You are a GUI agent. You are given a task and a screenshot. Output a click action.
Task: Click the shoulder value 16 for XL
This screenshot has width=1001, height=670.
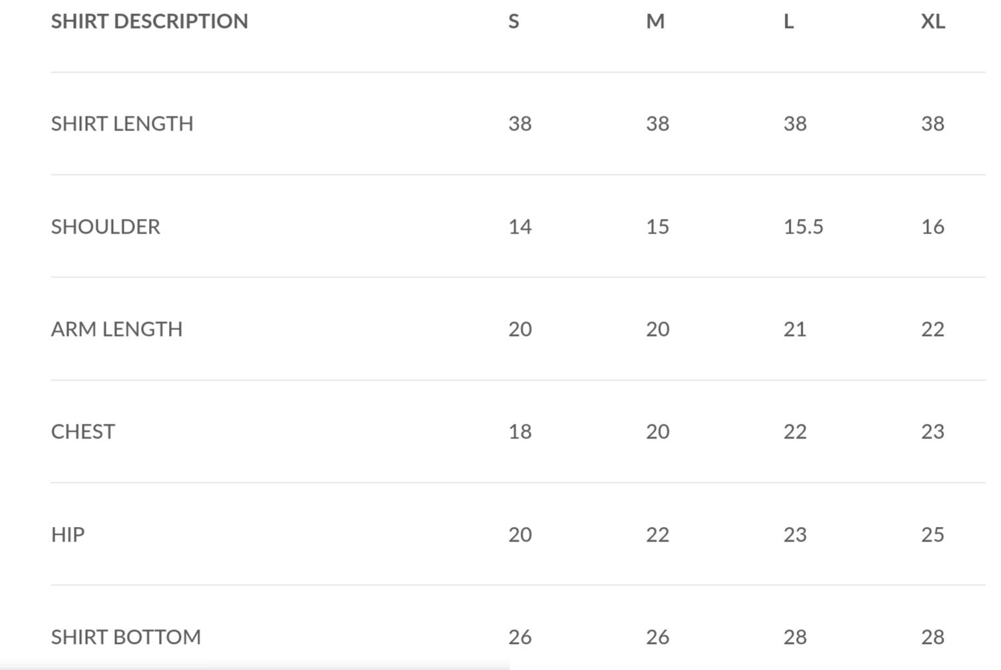click(x=932, y=227)
